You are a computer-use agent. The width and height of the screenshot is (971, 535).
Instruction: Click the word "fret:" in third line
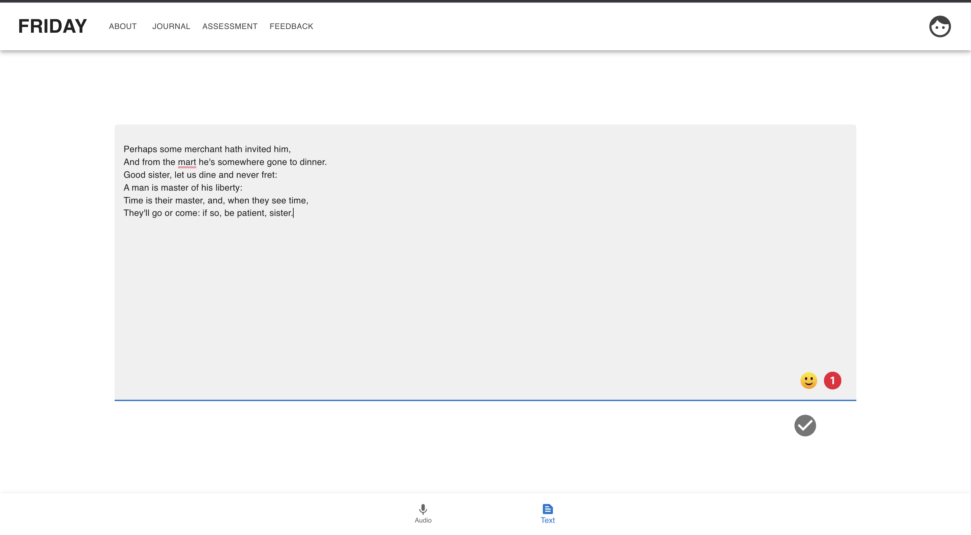(x=269, y=175)
